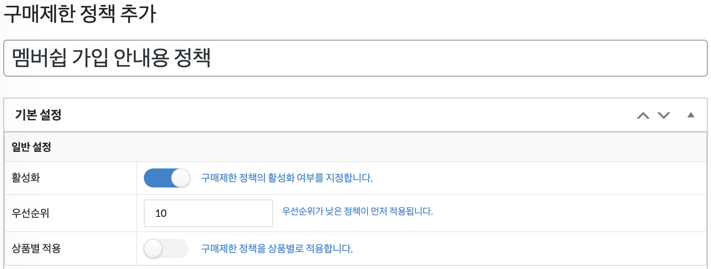
Task: Click the move-up chevron in 기본 설정 header
Action: [x=643, y=115]
